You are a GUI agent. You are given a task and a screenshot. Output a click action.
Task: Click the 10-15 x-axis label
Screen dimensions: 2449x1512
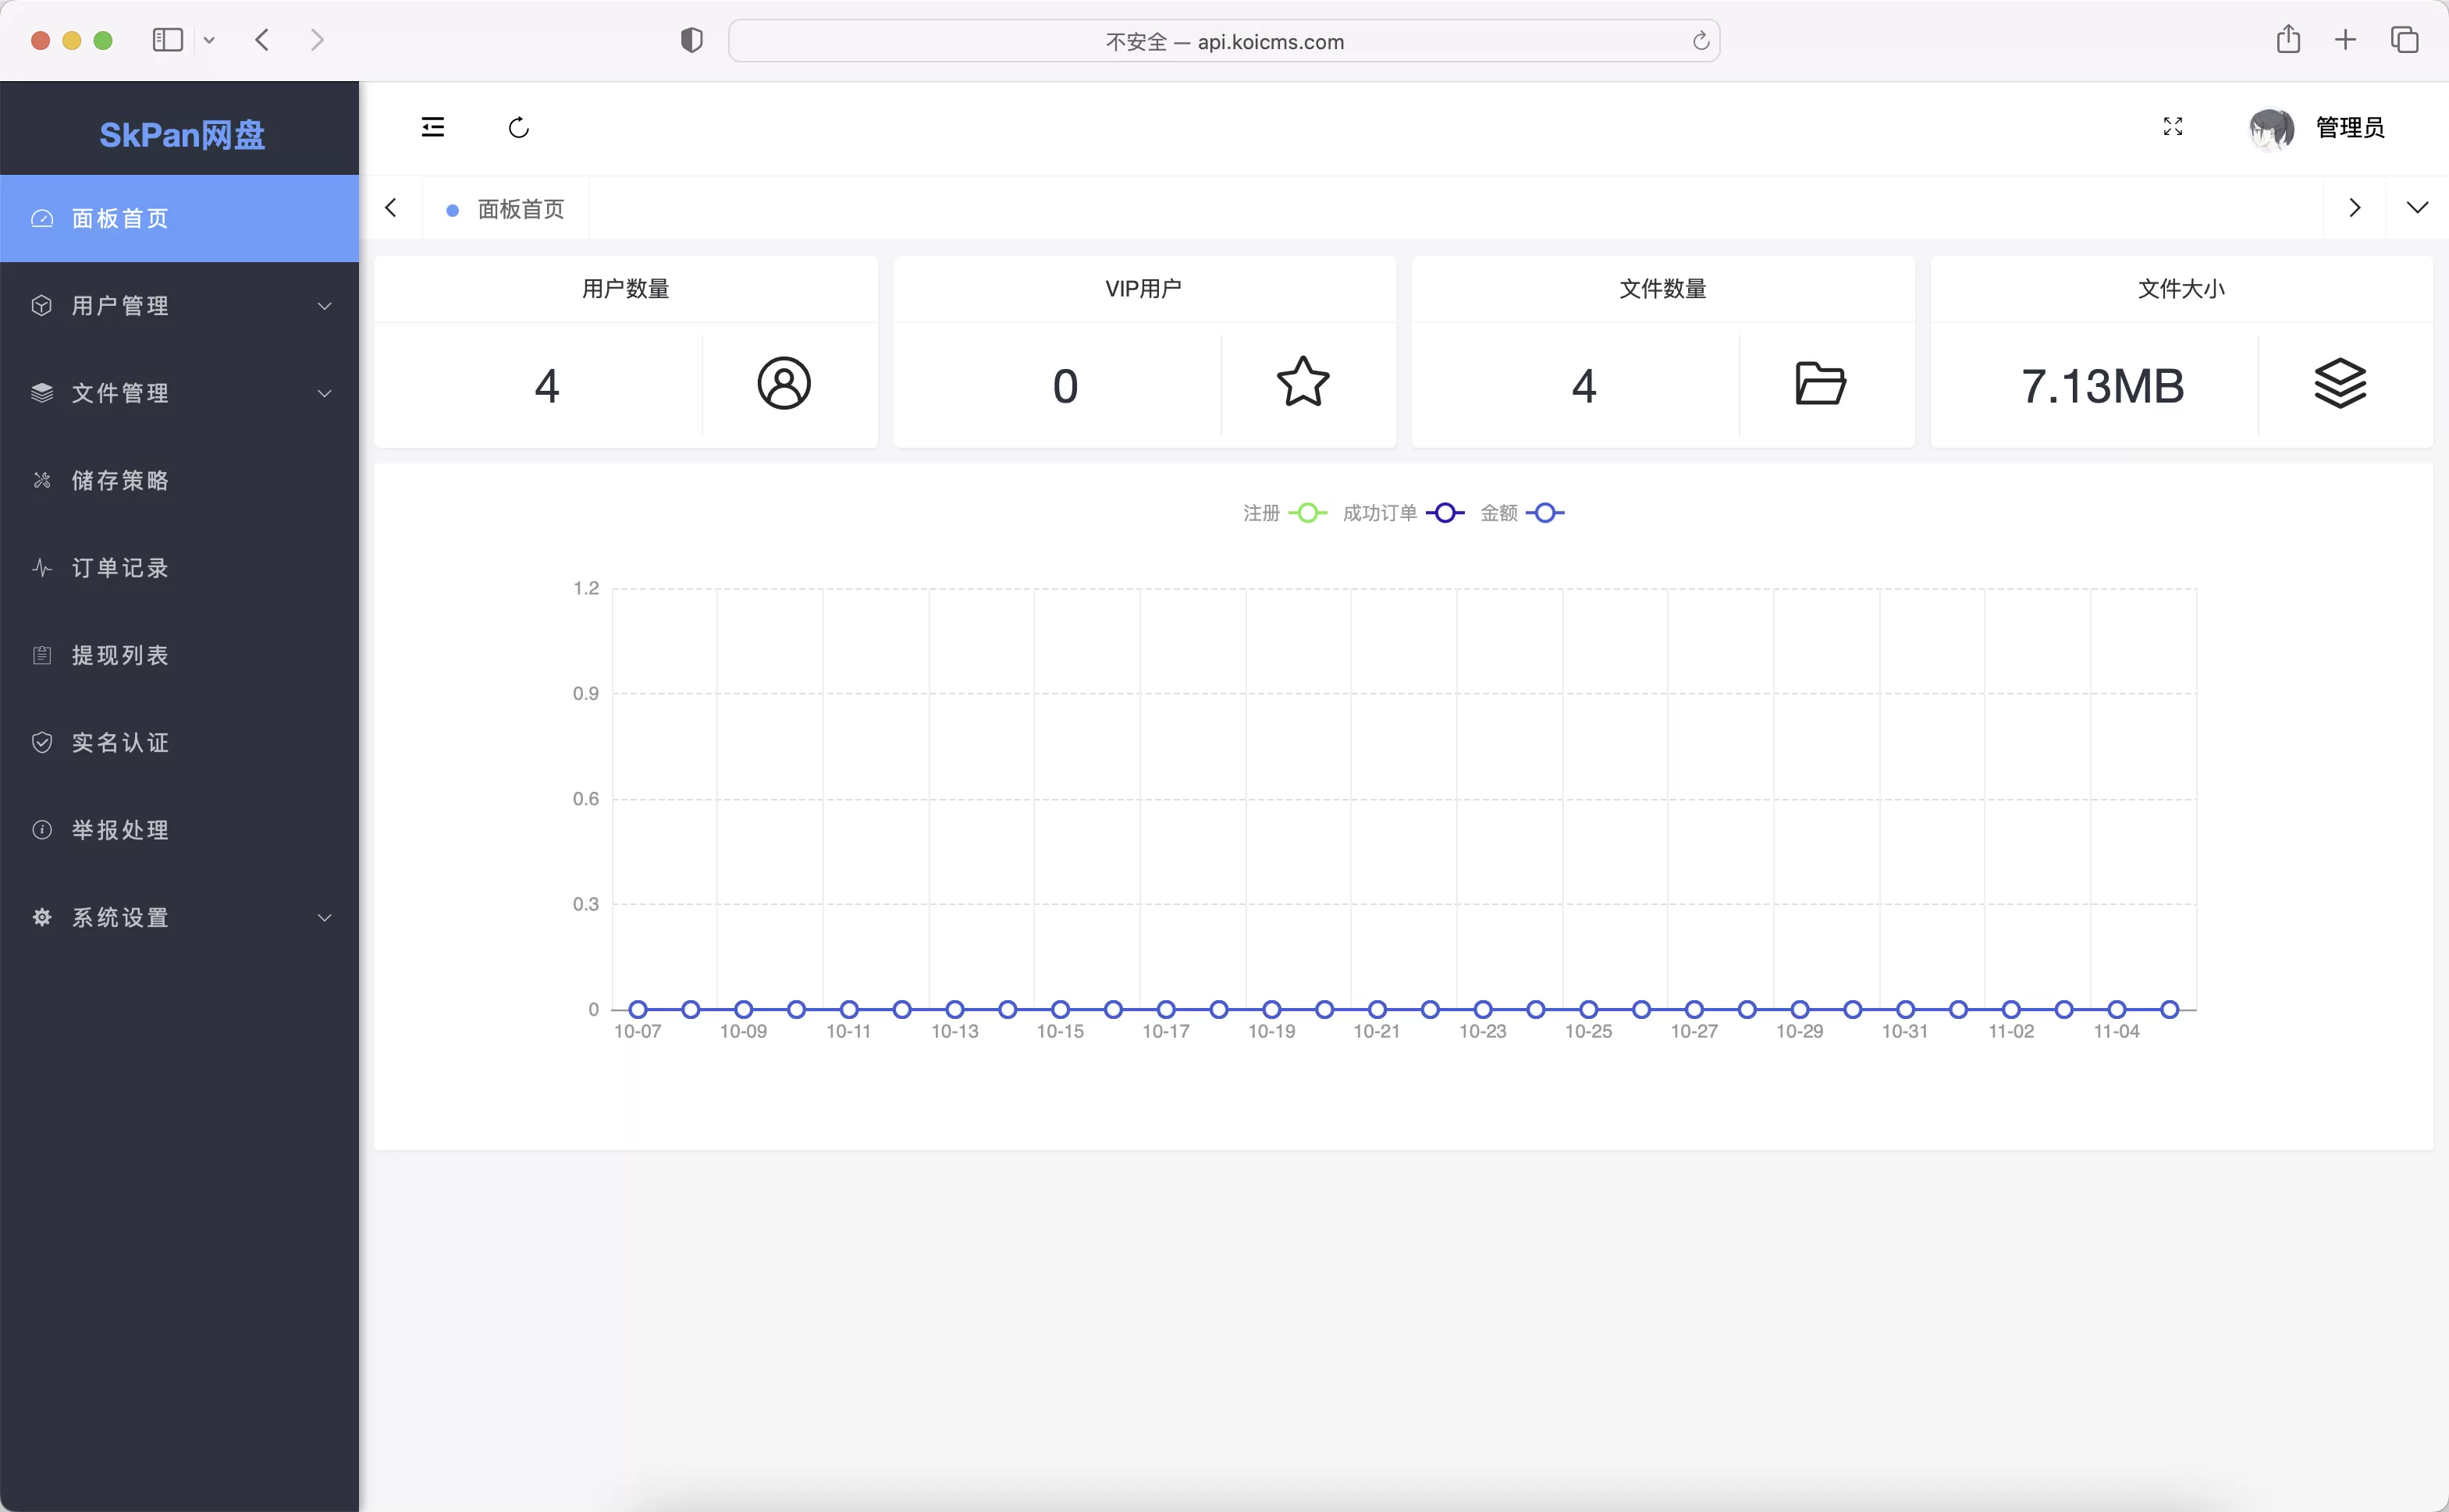tap(1060, 1032)
